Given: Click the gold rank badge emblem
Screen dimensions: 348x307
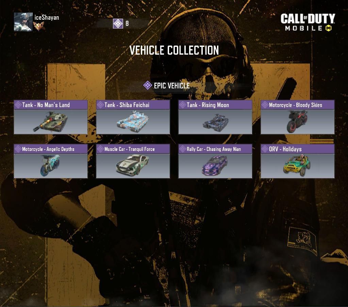Looking at the screenshot, I should [39, 26].
